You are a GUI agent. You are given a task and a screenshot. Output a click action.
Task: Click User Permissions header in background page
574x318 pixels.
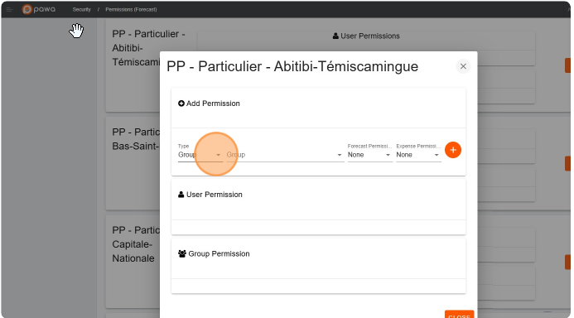[x=366, y=36]
